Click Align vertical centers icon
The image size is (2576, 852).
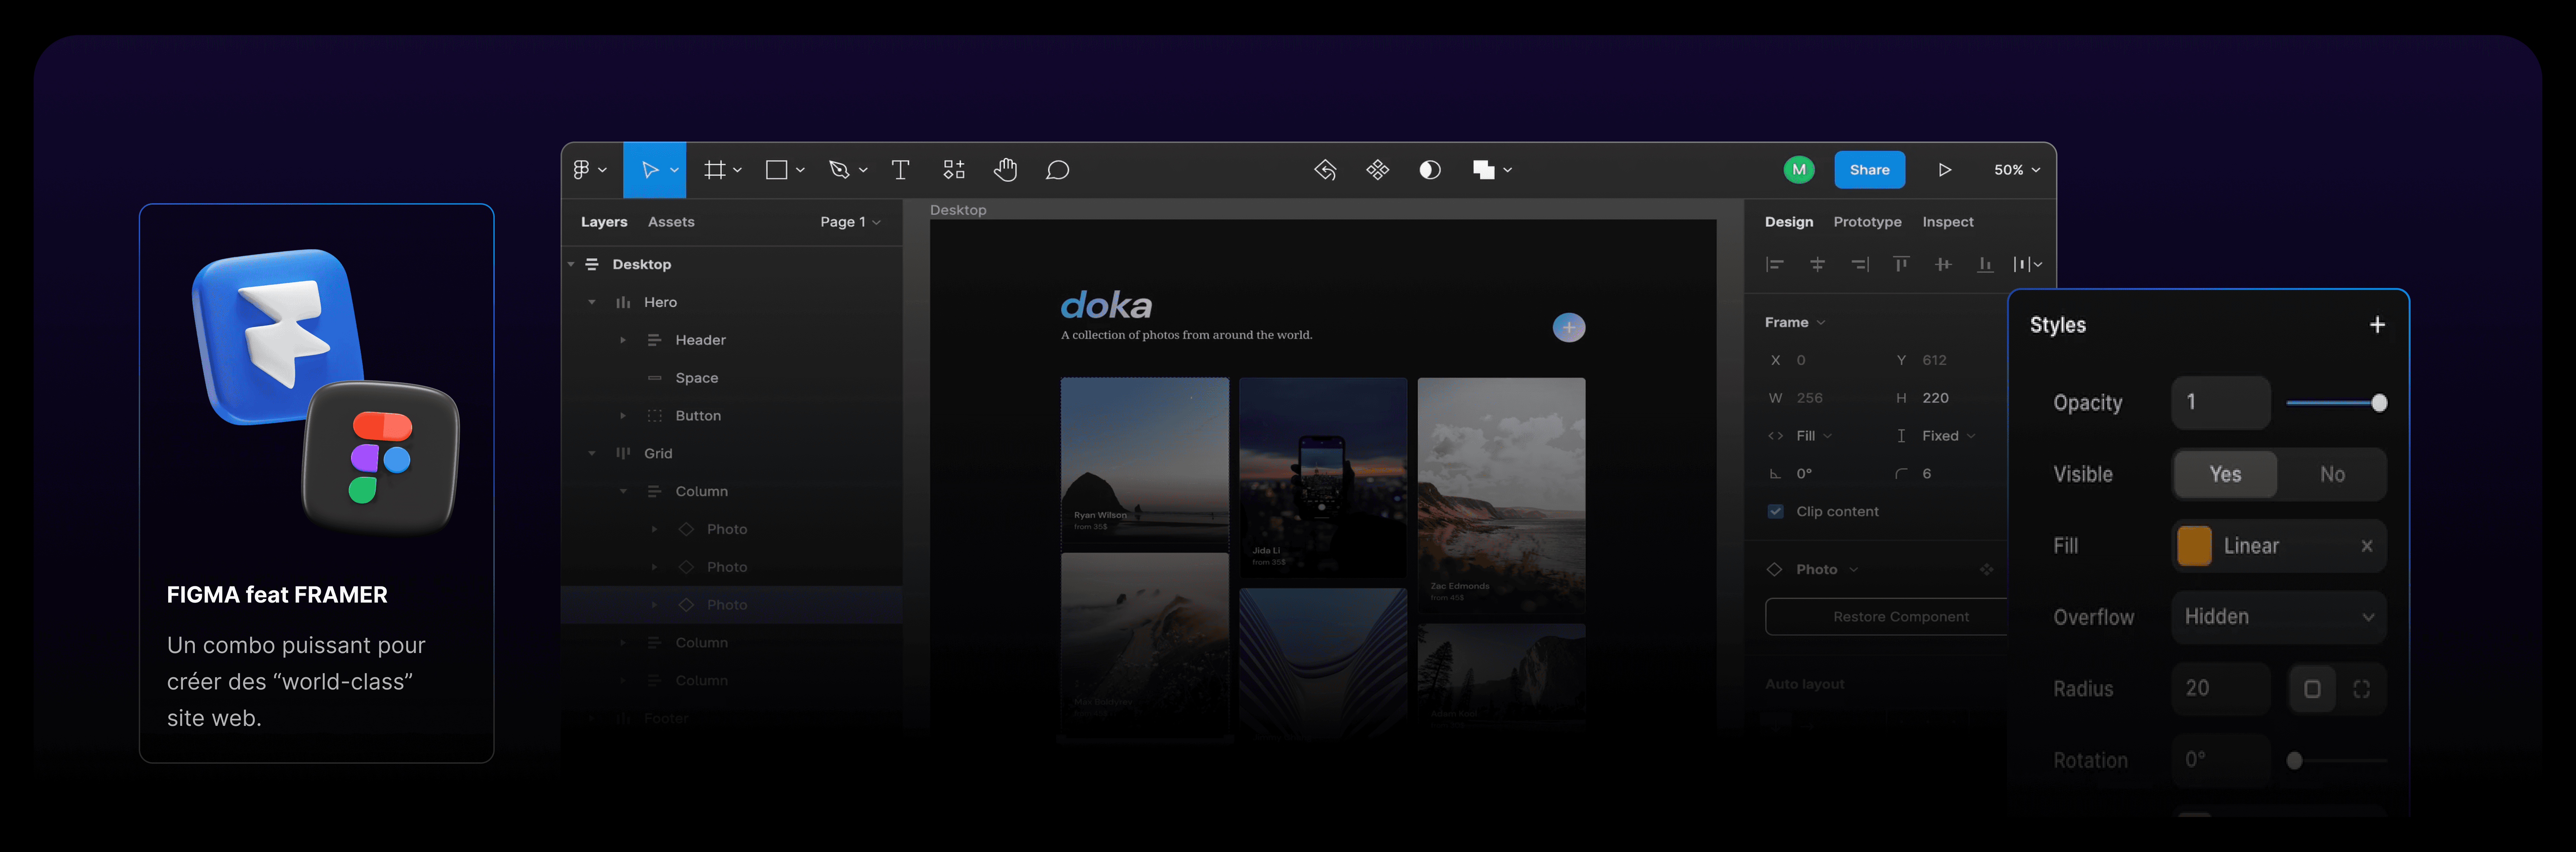[1943, 264]
